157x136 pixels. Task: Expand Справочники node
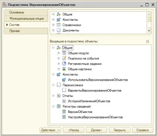pos(53,25)
